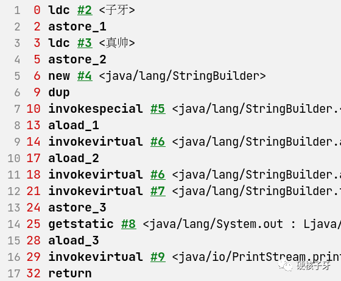The image size is (341, 281).
Task: Open the #9 link for PrintStream call
Action: click(x=158, y=257)
